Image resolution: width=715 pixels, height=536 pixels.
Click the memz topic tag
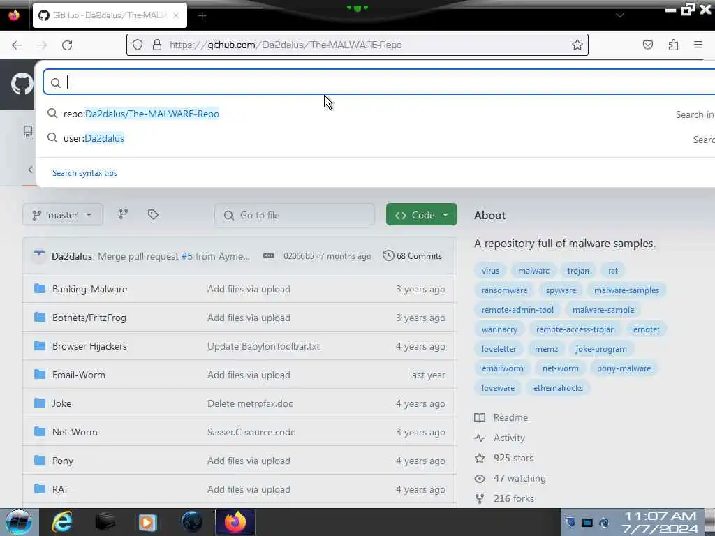tap(546, 349)
